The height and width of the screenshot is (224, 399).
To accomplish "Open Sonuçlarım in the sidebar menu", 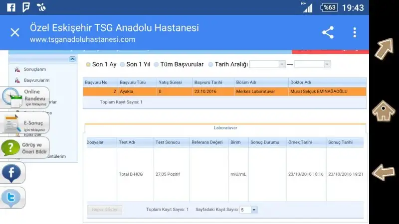I will coord(35,69).
